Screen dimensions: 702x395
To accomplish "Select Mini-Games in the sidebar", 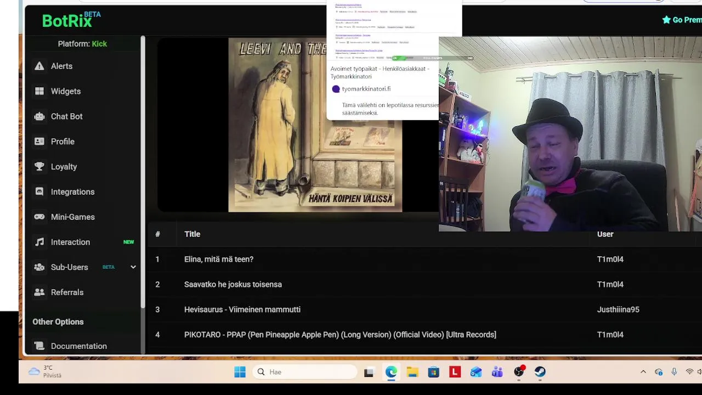I will (x=73, y=217).
